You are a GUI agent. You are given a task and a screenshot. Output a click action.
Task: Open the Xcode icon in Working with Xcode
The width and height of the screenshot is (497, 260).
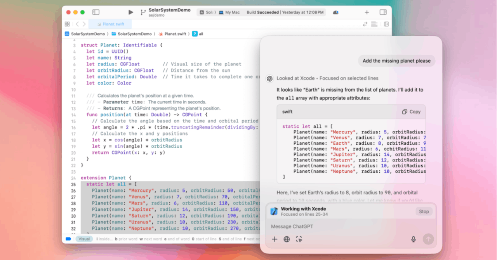coord(274,211)
